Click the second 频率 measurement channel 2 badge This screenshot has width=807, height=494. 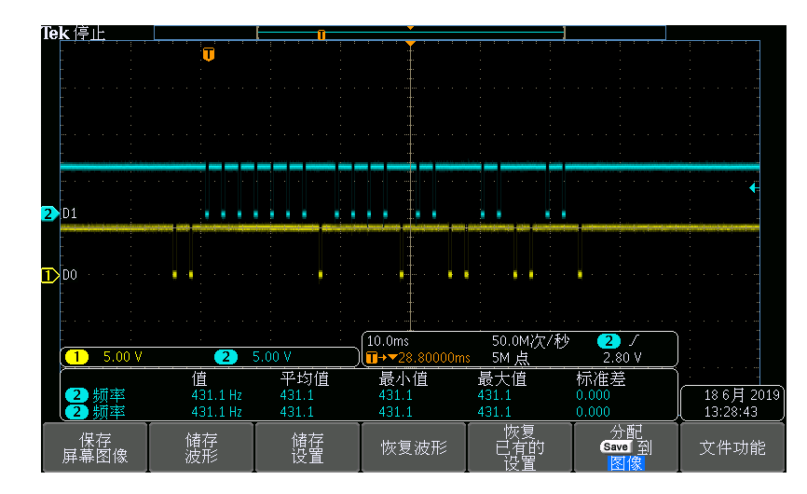(76, 412)
